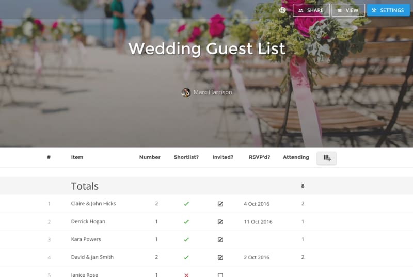Viewport: 413px width, 277px height.
Task: Click Number value for Kara Powers
Action: click(156, 239)
